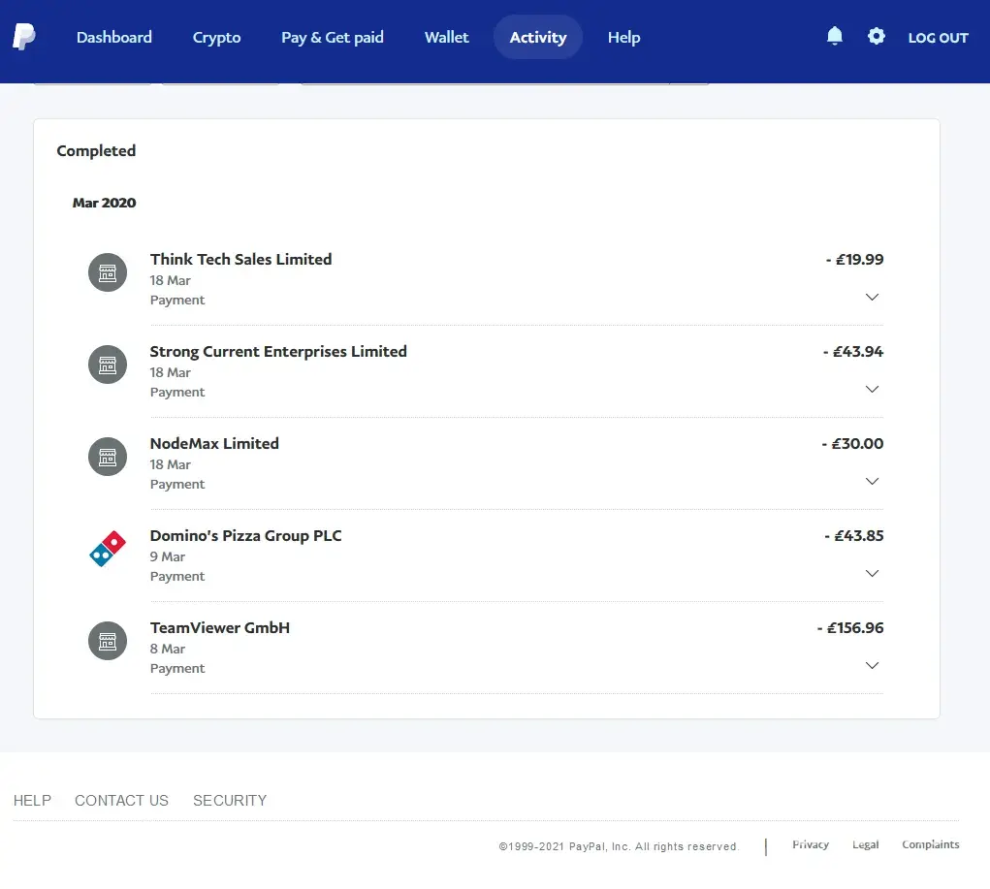Viewport: 990px width, 889px height.
Task: Open the notifications bell icon
Action: pyautogui.click(x=834, y=37)
